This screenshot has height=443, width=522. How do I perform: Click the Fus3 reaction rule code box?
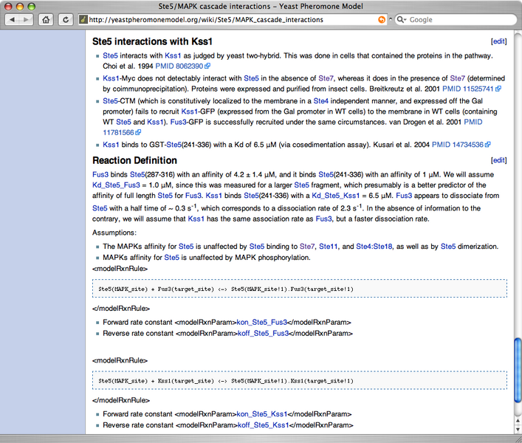tap(300, 289)
